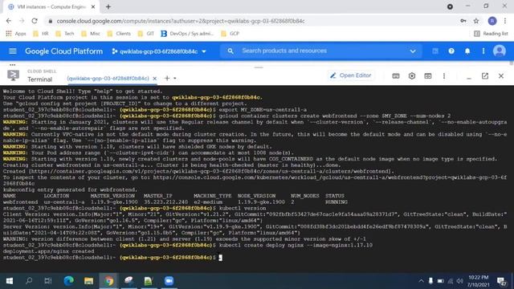
Task: Open the Clients bookmarks folder
Action: 119,34
